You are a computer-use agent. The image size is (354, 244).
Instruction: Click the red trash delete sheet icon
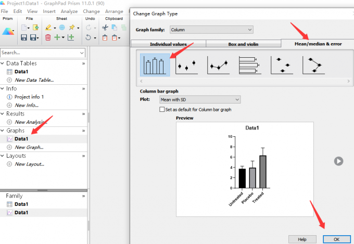(48, 37)
